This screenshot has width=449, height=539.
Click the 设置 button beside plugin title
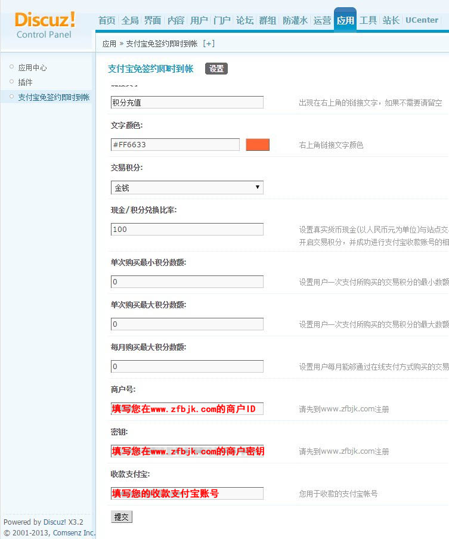tap(216, 69)
